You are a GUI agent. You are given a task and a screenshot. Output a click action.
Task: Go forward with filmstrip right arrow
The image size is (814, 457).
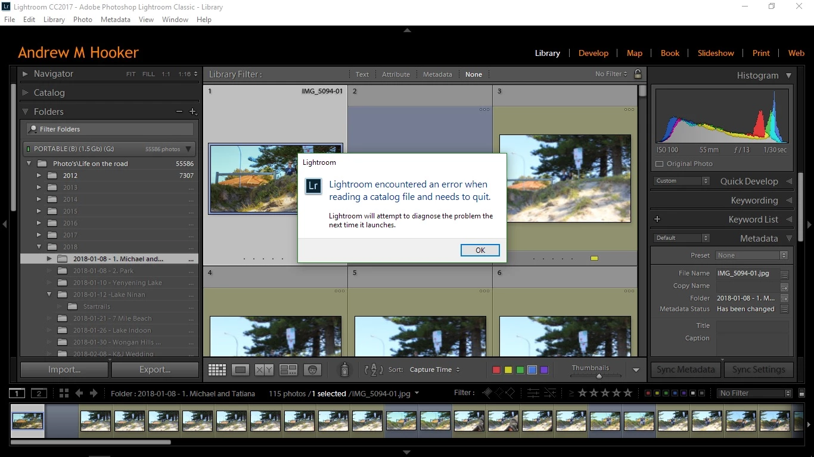(x=94, y=393)
